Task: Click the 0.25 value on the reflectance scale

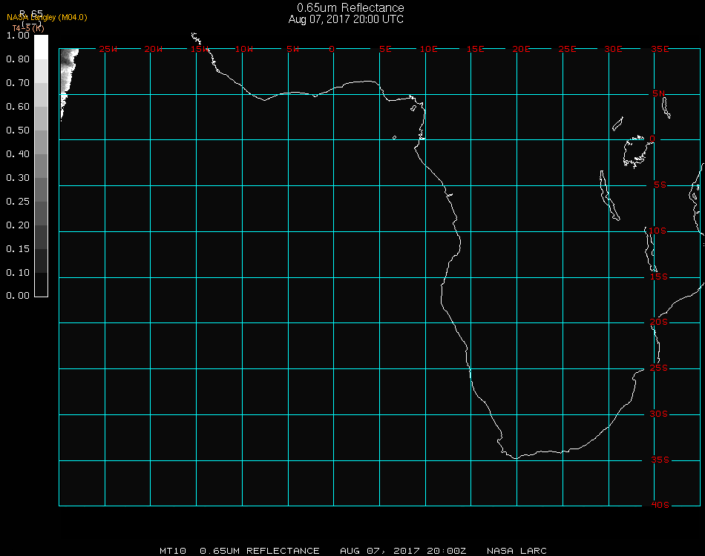Action: coord(18,201)
